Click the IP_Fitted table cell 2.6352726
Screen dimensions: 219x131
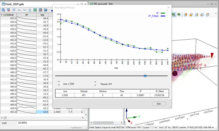pyautogui.click(x=159, y=95)
